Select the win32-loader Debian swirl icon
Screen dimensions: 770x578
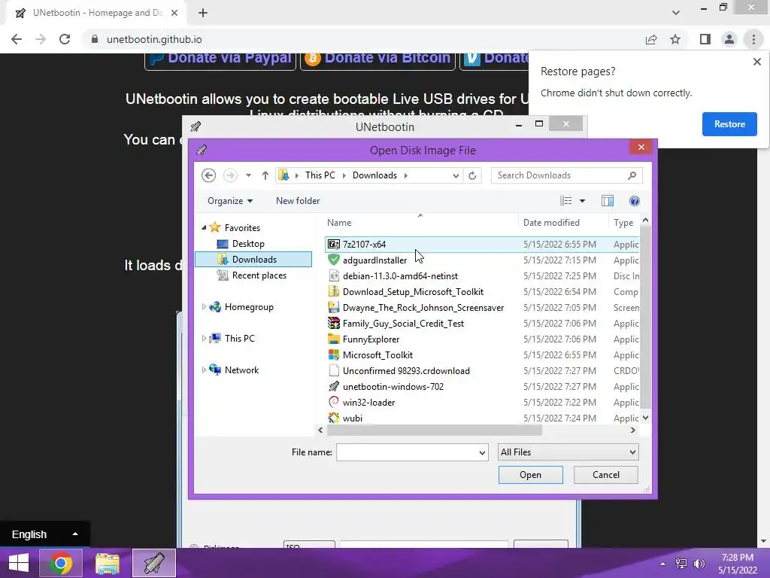pyautogui.click(x=333, y=402)
